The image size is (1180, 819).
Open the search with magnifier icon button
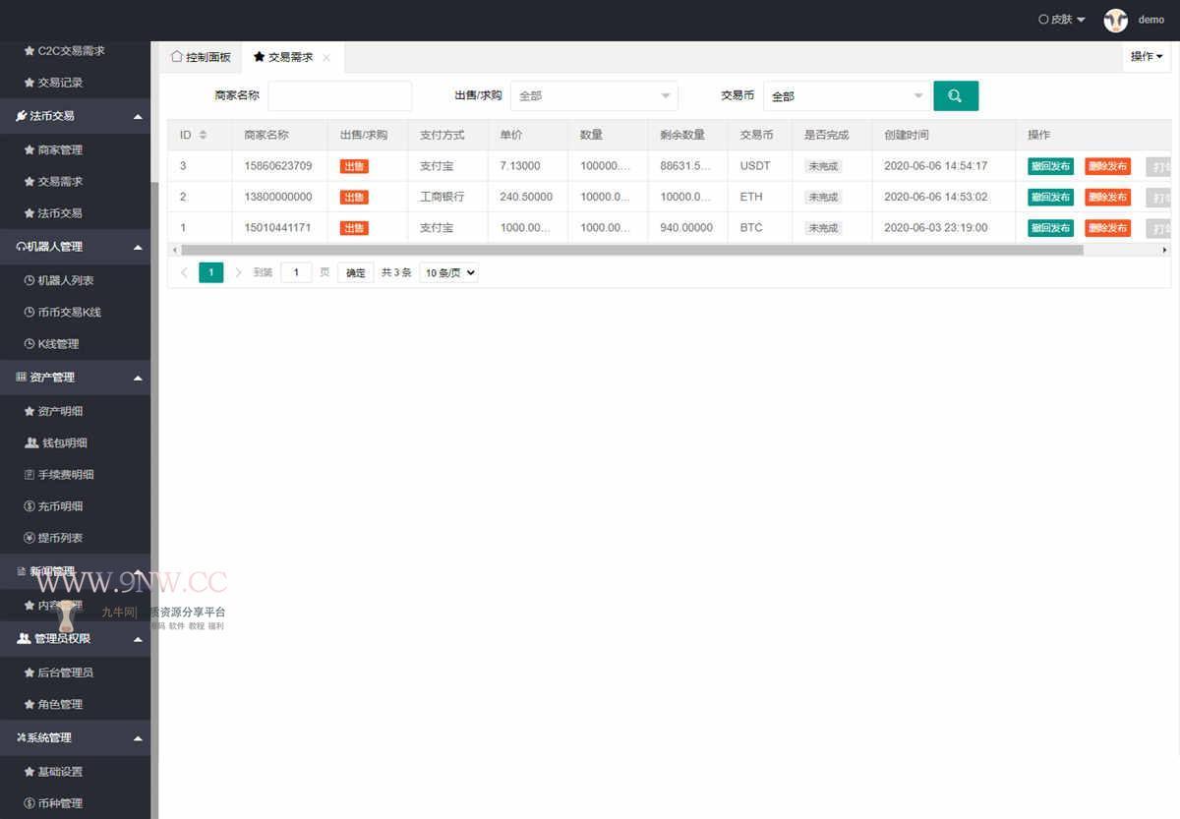point(955,95)
